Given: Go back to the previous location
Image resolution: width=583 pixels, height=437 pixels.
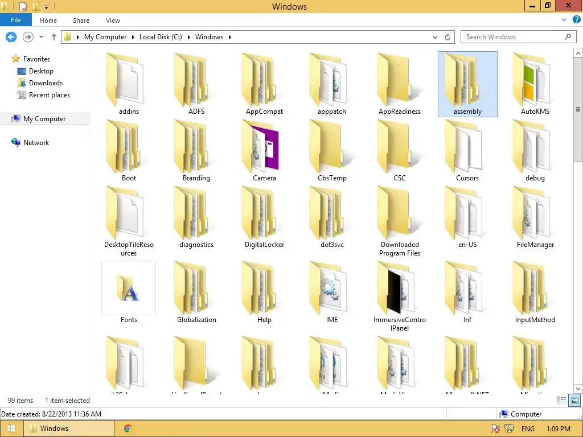Looking at the screenshot, I should (11, 37).
